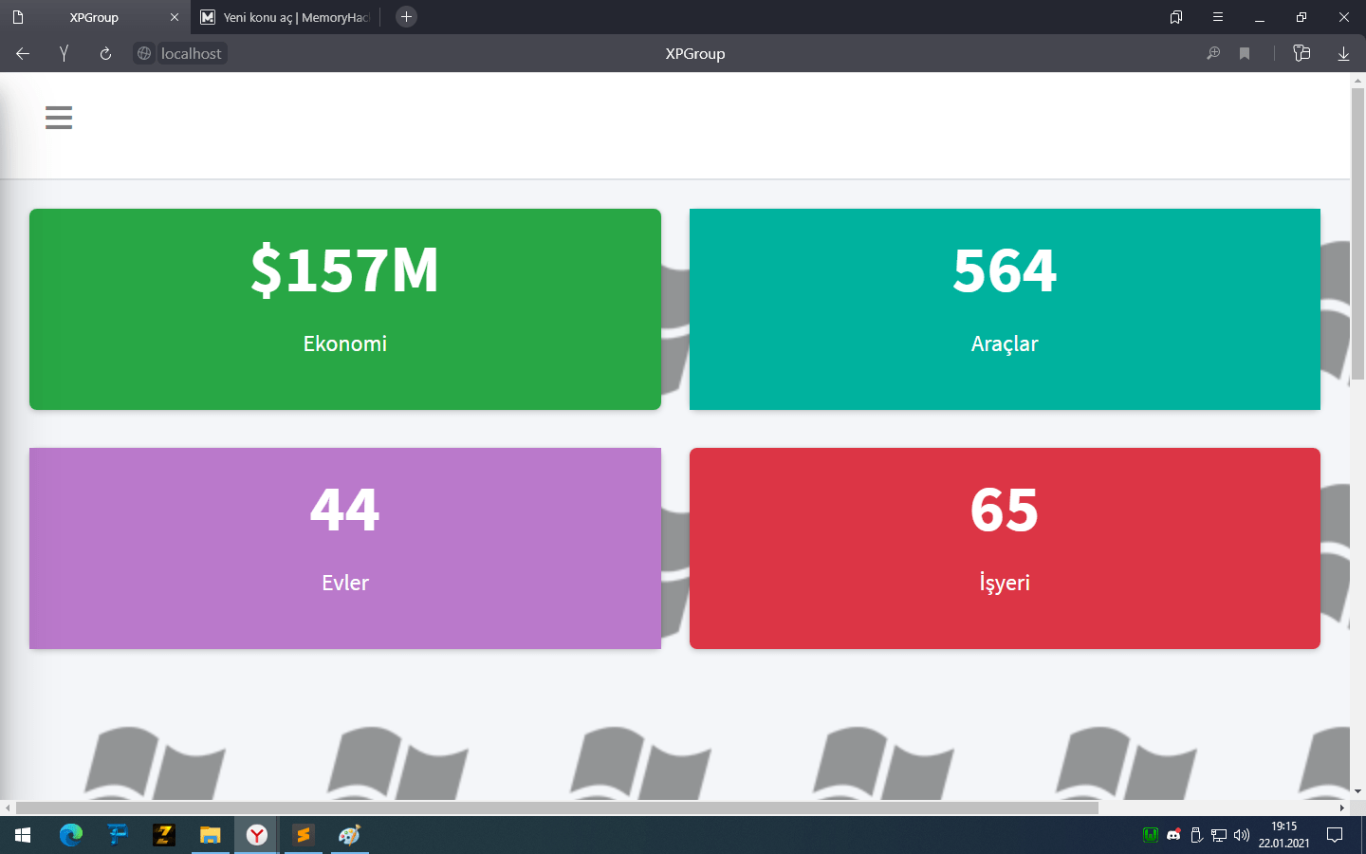Image resolution: width=1366 pixels, height=854 pixels.
Task: Switch to the Yeni konu aç MemoryHack tab
Action: 285,17
